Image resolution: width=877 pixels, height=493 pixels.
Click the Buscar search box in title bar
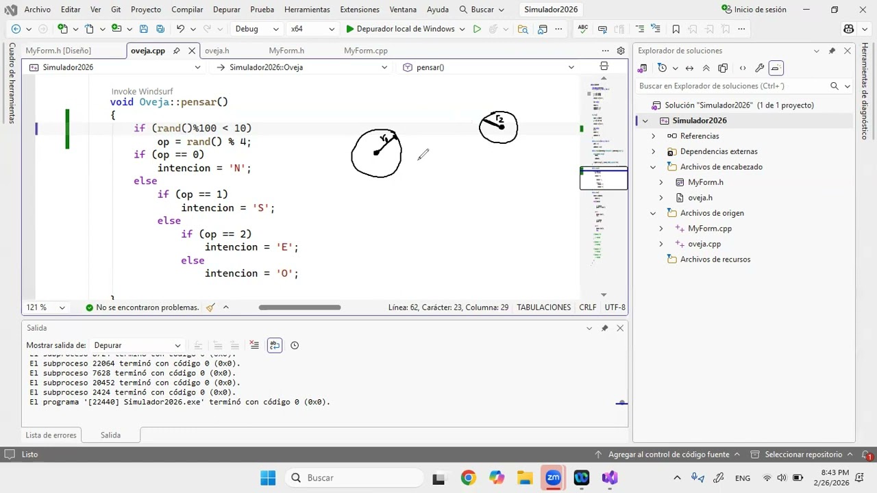pos(482,10)
